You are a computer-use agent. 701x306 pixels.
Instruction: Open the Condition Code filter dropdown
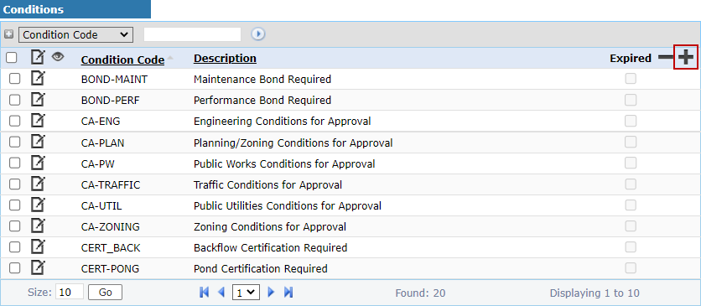tap(75, 35)
